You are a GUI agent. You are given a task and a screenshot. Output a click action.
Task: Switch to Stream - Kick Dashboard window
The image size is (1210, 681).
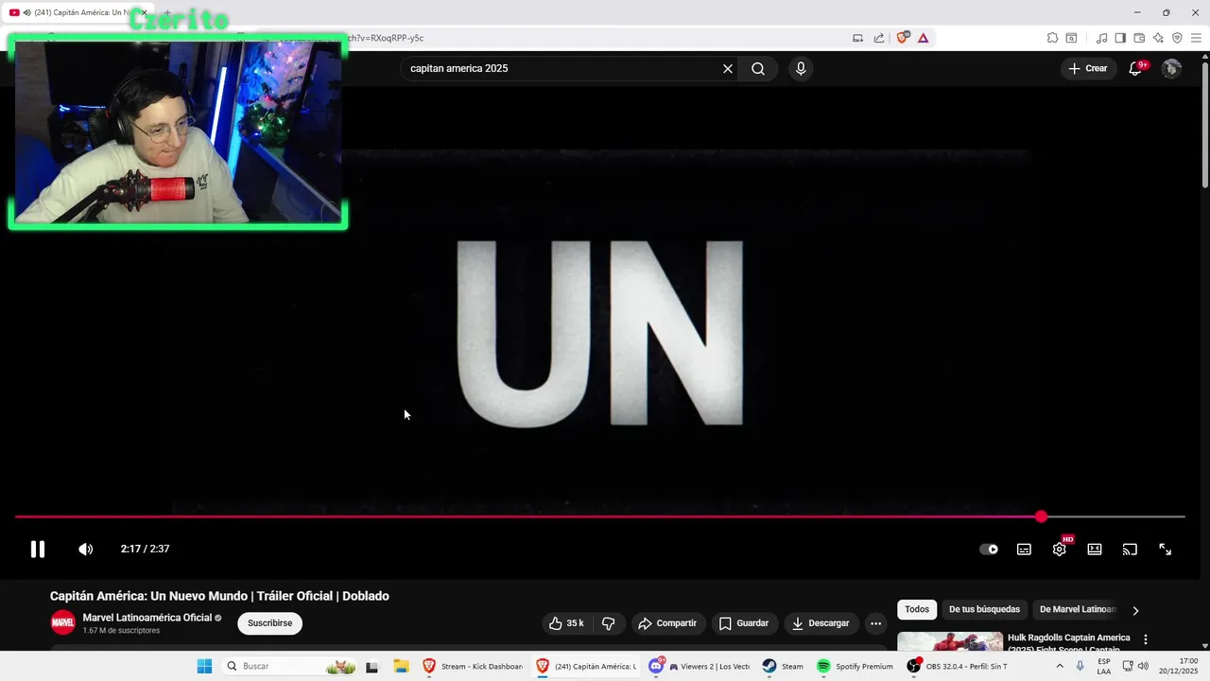point(472,666)
